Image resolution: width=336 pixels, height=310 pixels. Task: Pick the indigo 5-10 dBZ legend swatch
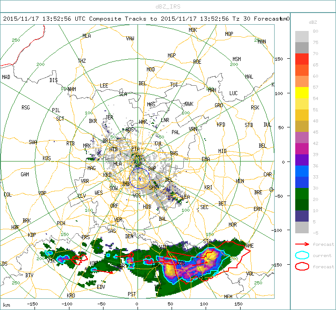pos(302,216)
